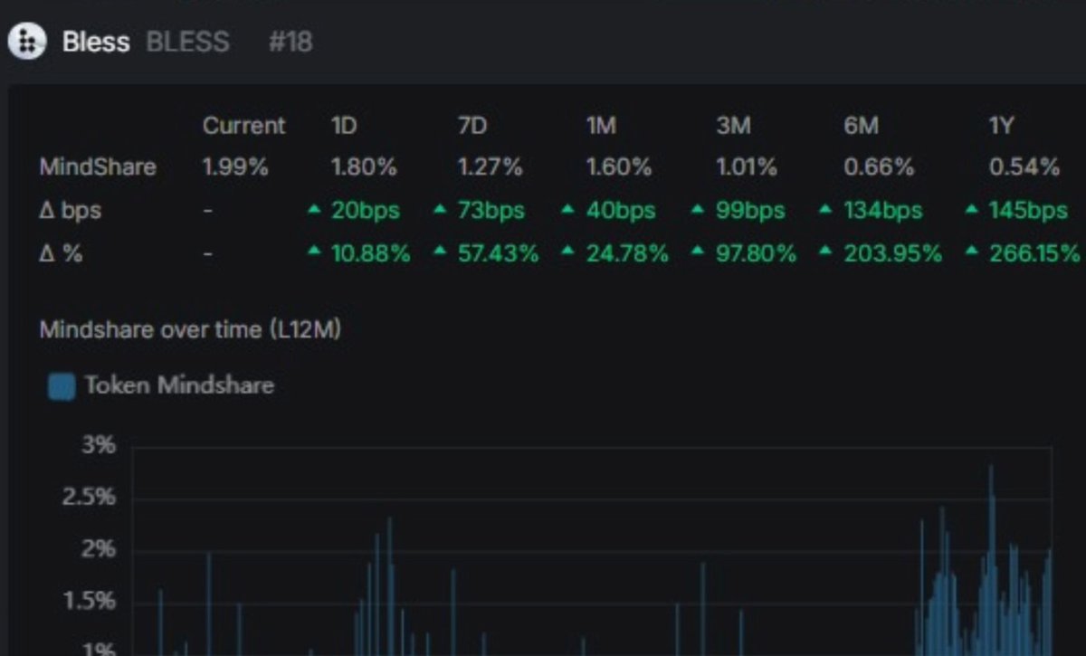Click the 99bps change value
This screenshot has width=1086, height=656.
point(750,211)
